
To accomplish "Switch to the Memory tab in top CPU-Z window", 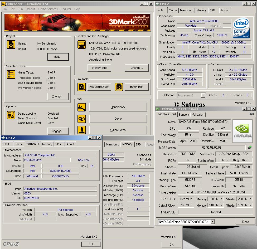I will point(201,10).
